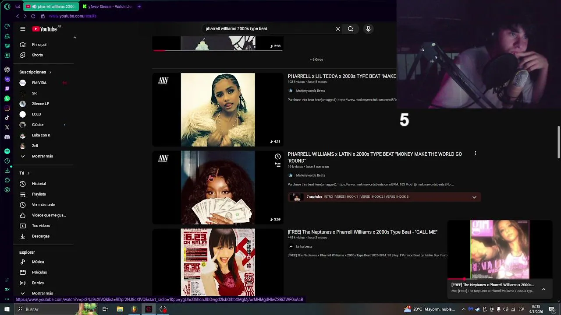
Task: Open the PHARRELL x LIL TECCA video thumbnail
Action: click(218, 110)
